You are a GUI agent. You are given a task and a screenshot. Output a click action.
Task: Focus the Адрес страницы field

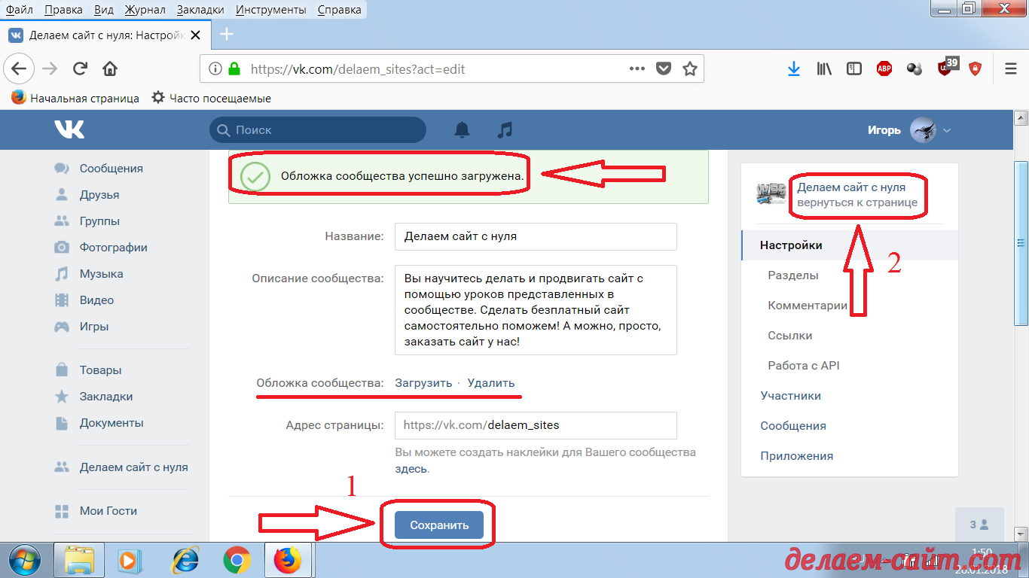coord(536,424)
